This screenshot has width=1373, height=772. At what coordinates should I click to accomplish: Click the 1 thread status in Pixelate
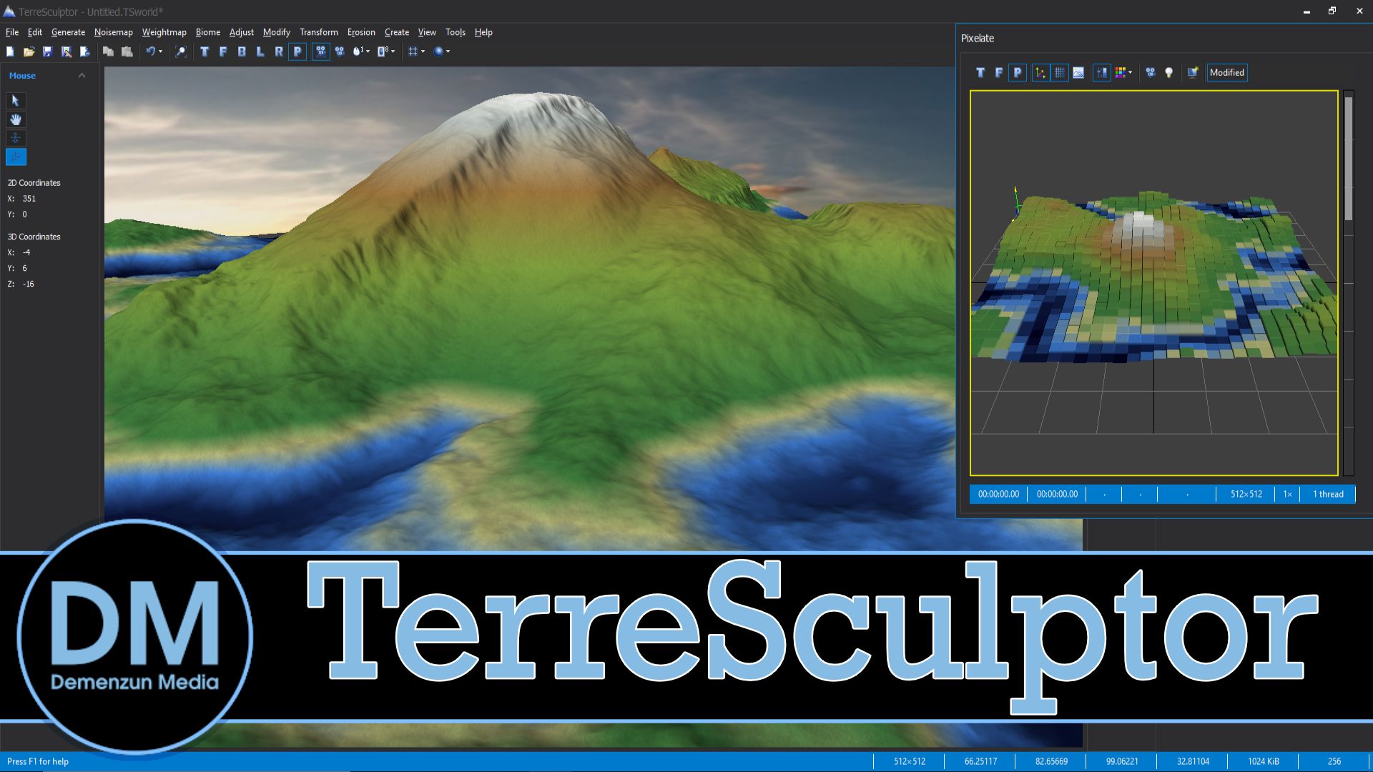pyautogui.click(x=1328, y=494)
